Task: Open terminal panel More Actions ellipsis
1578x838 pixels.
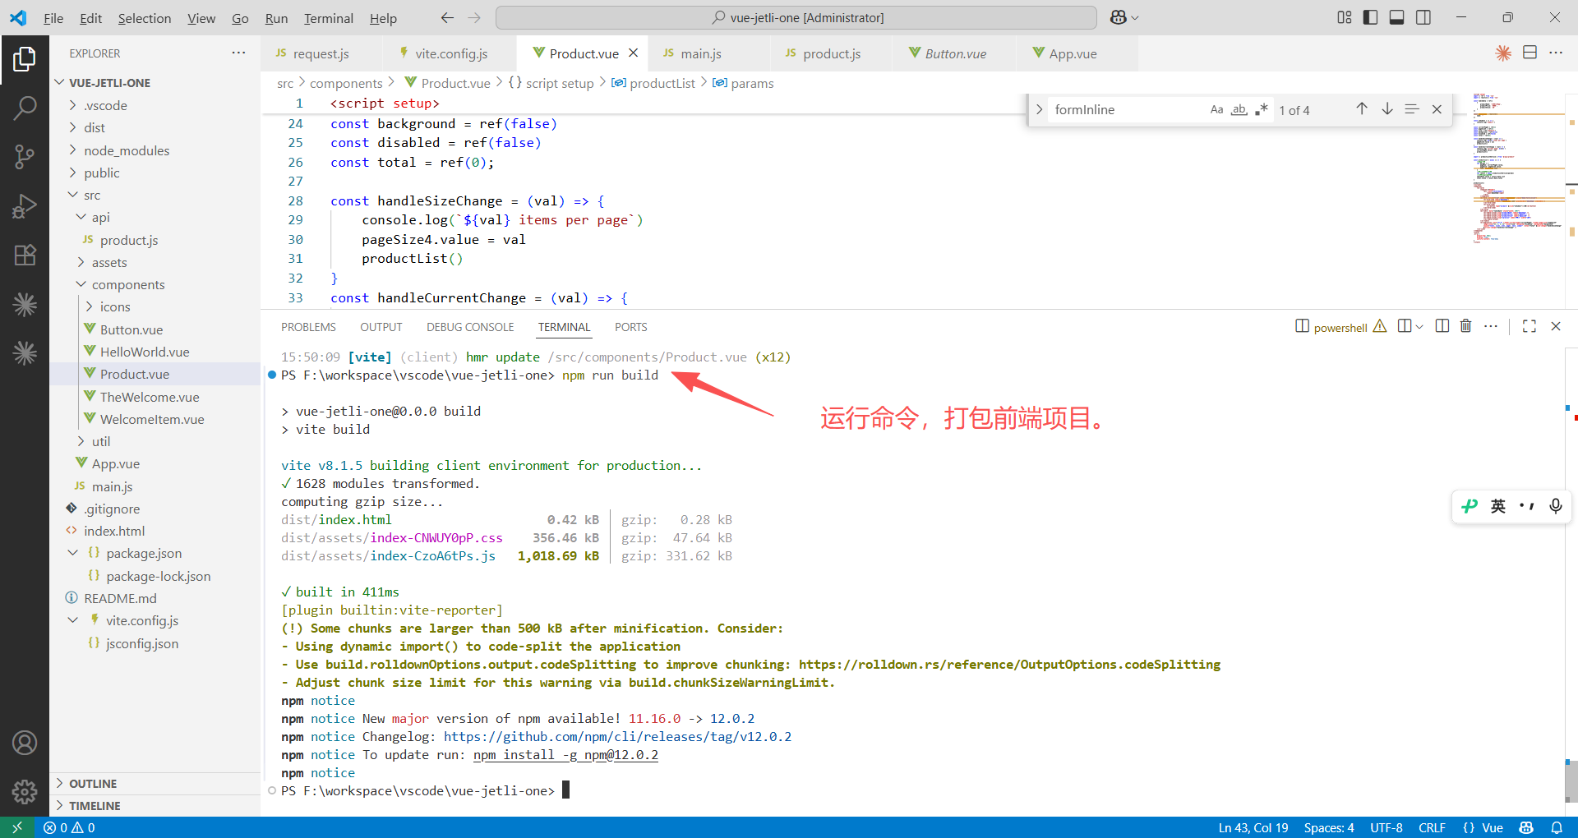Action: 1491,326
